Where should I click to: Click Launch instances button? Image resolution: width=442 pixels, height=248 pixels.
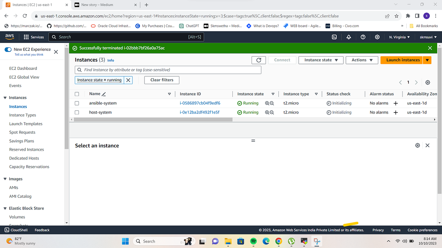click(402, 60)
